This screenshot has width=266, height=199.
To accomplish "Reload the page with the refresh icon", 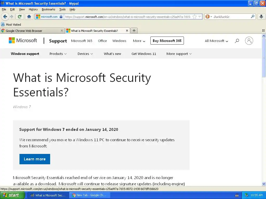I will [19, 17].
